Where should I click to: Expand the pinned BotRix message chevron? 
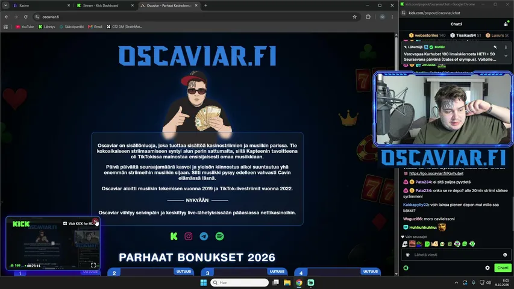tap(506, 56)
